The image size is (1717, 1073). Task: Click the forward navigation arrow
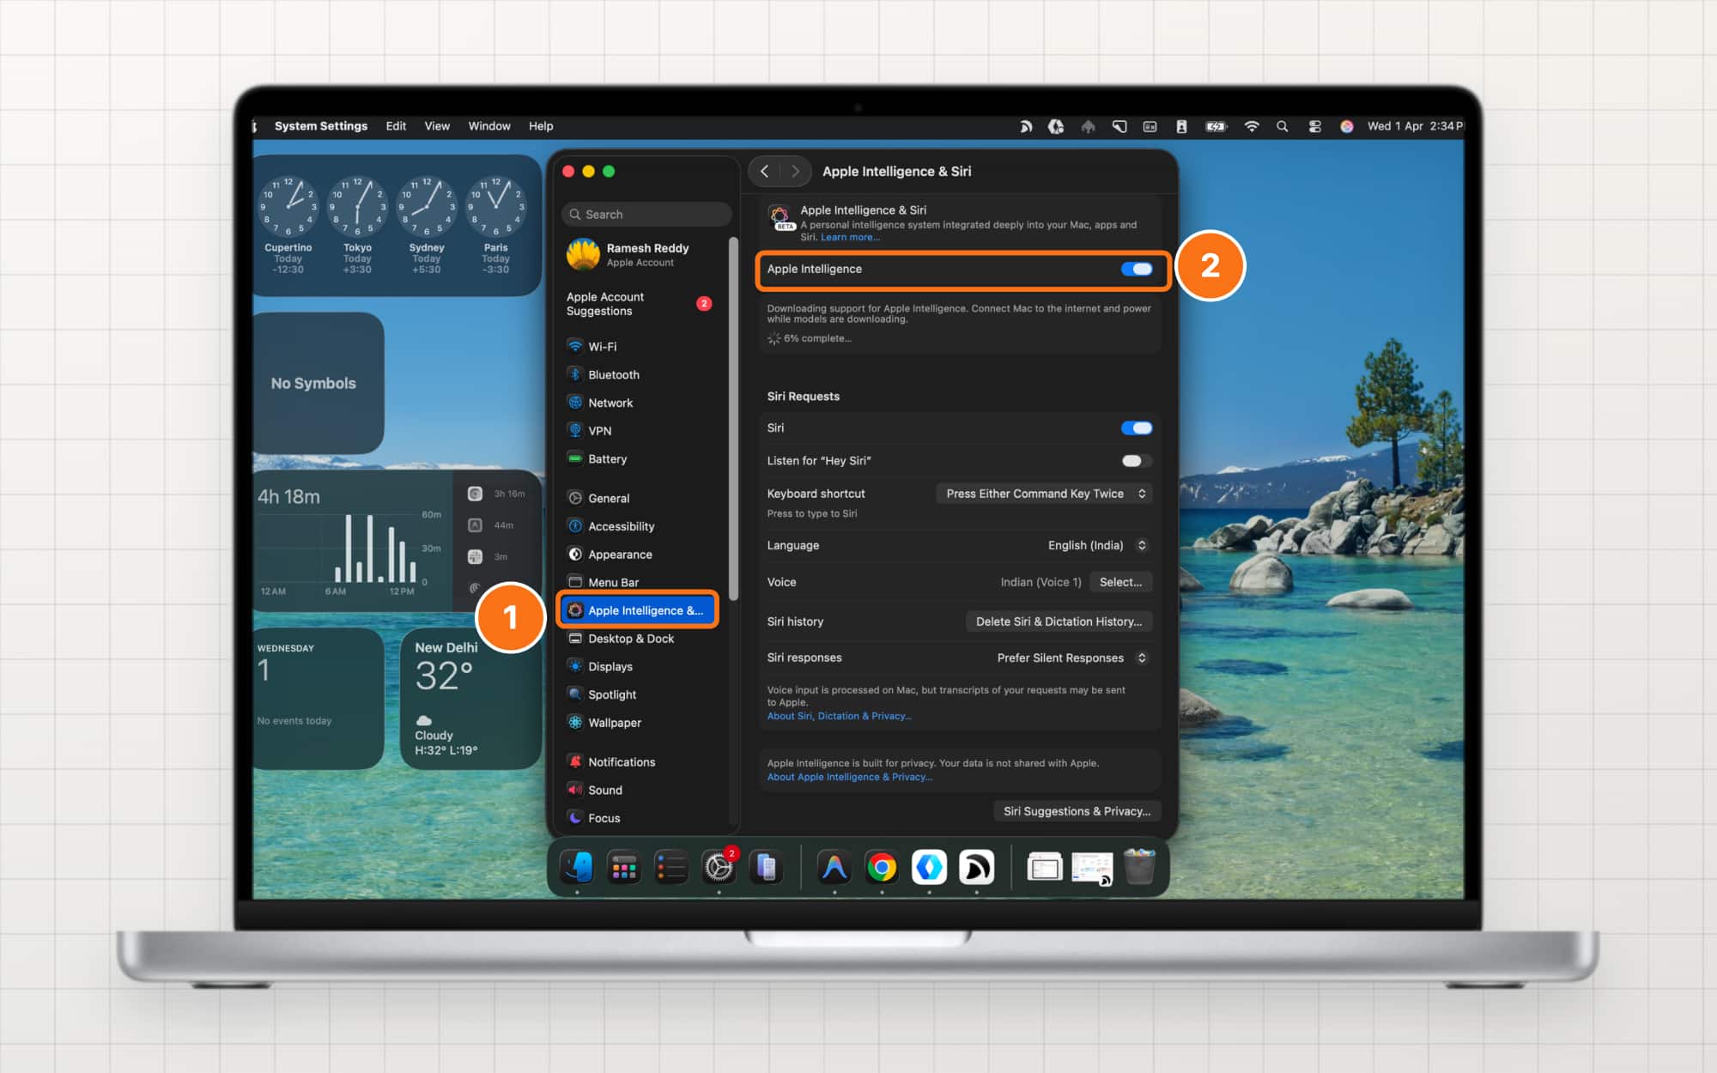coord(796,172)
